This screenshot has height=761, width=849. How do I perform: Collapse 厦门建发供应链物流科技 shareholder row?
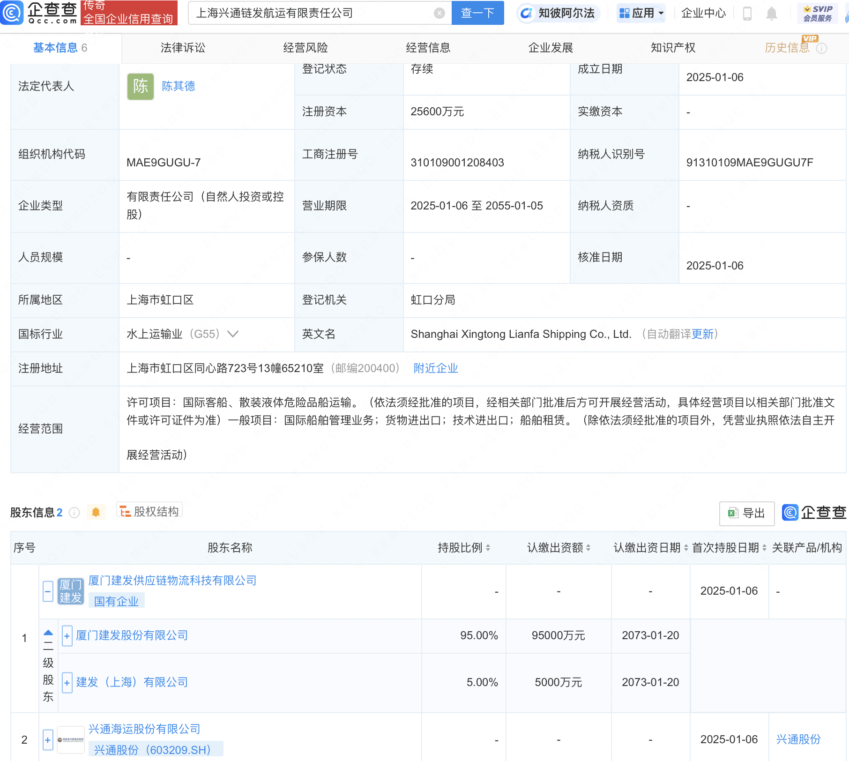tap(48, 591)
